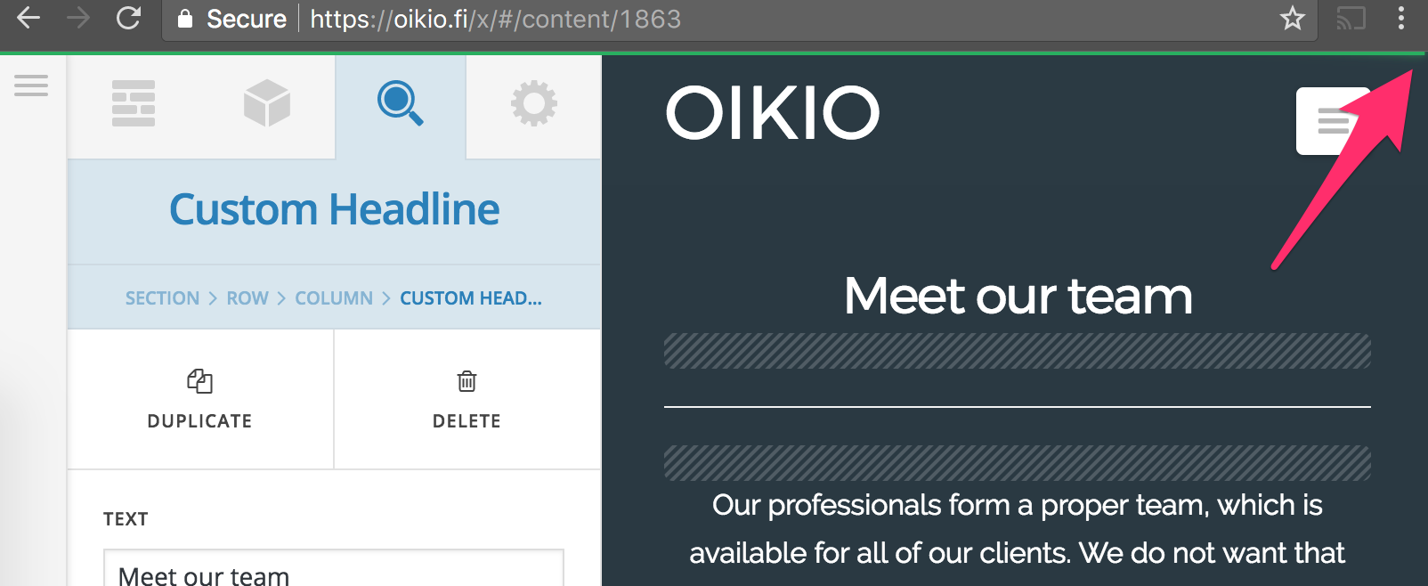Go to Row in the breadcrumb
The image size is (1428, 586).
247,298
